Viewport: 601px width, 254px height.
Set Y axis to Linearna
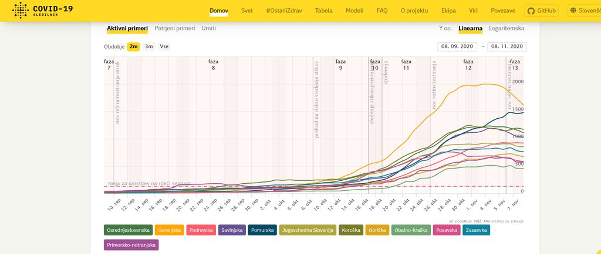(x=470, y=28)
